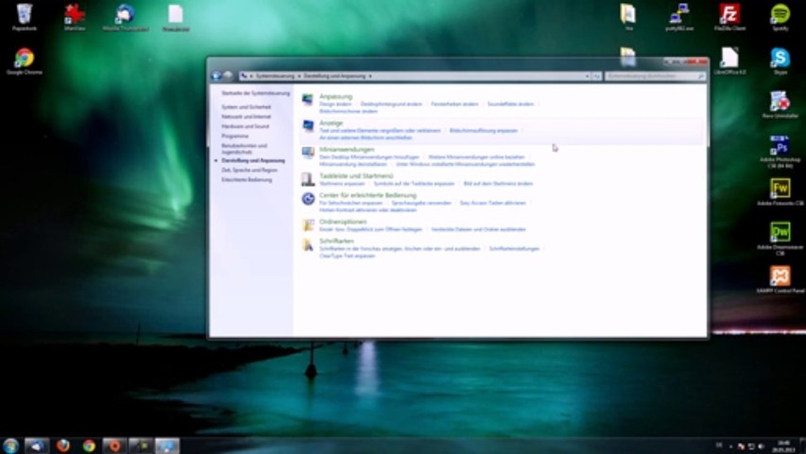The image size is (806, 454).
Task: Select the FileZilla Client desktop icon
Action: coord(730,17)
